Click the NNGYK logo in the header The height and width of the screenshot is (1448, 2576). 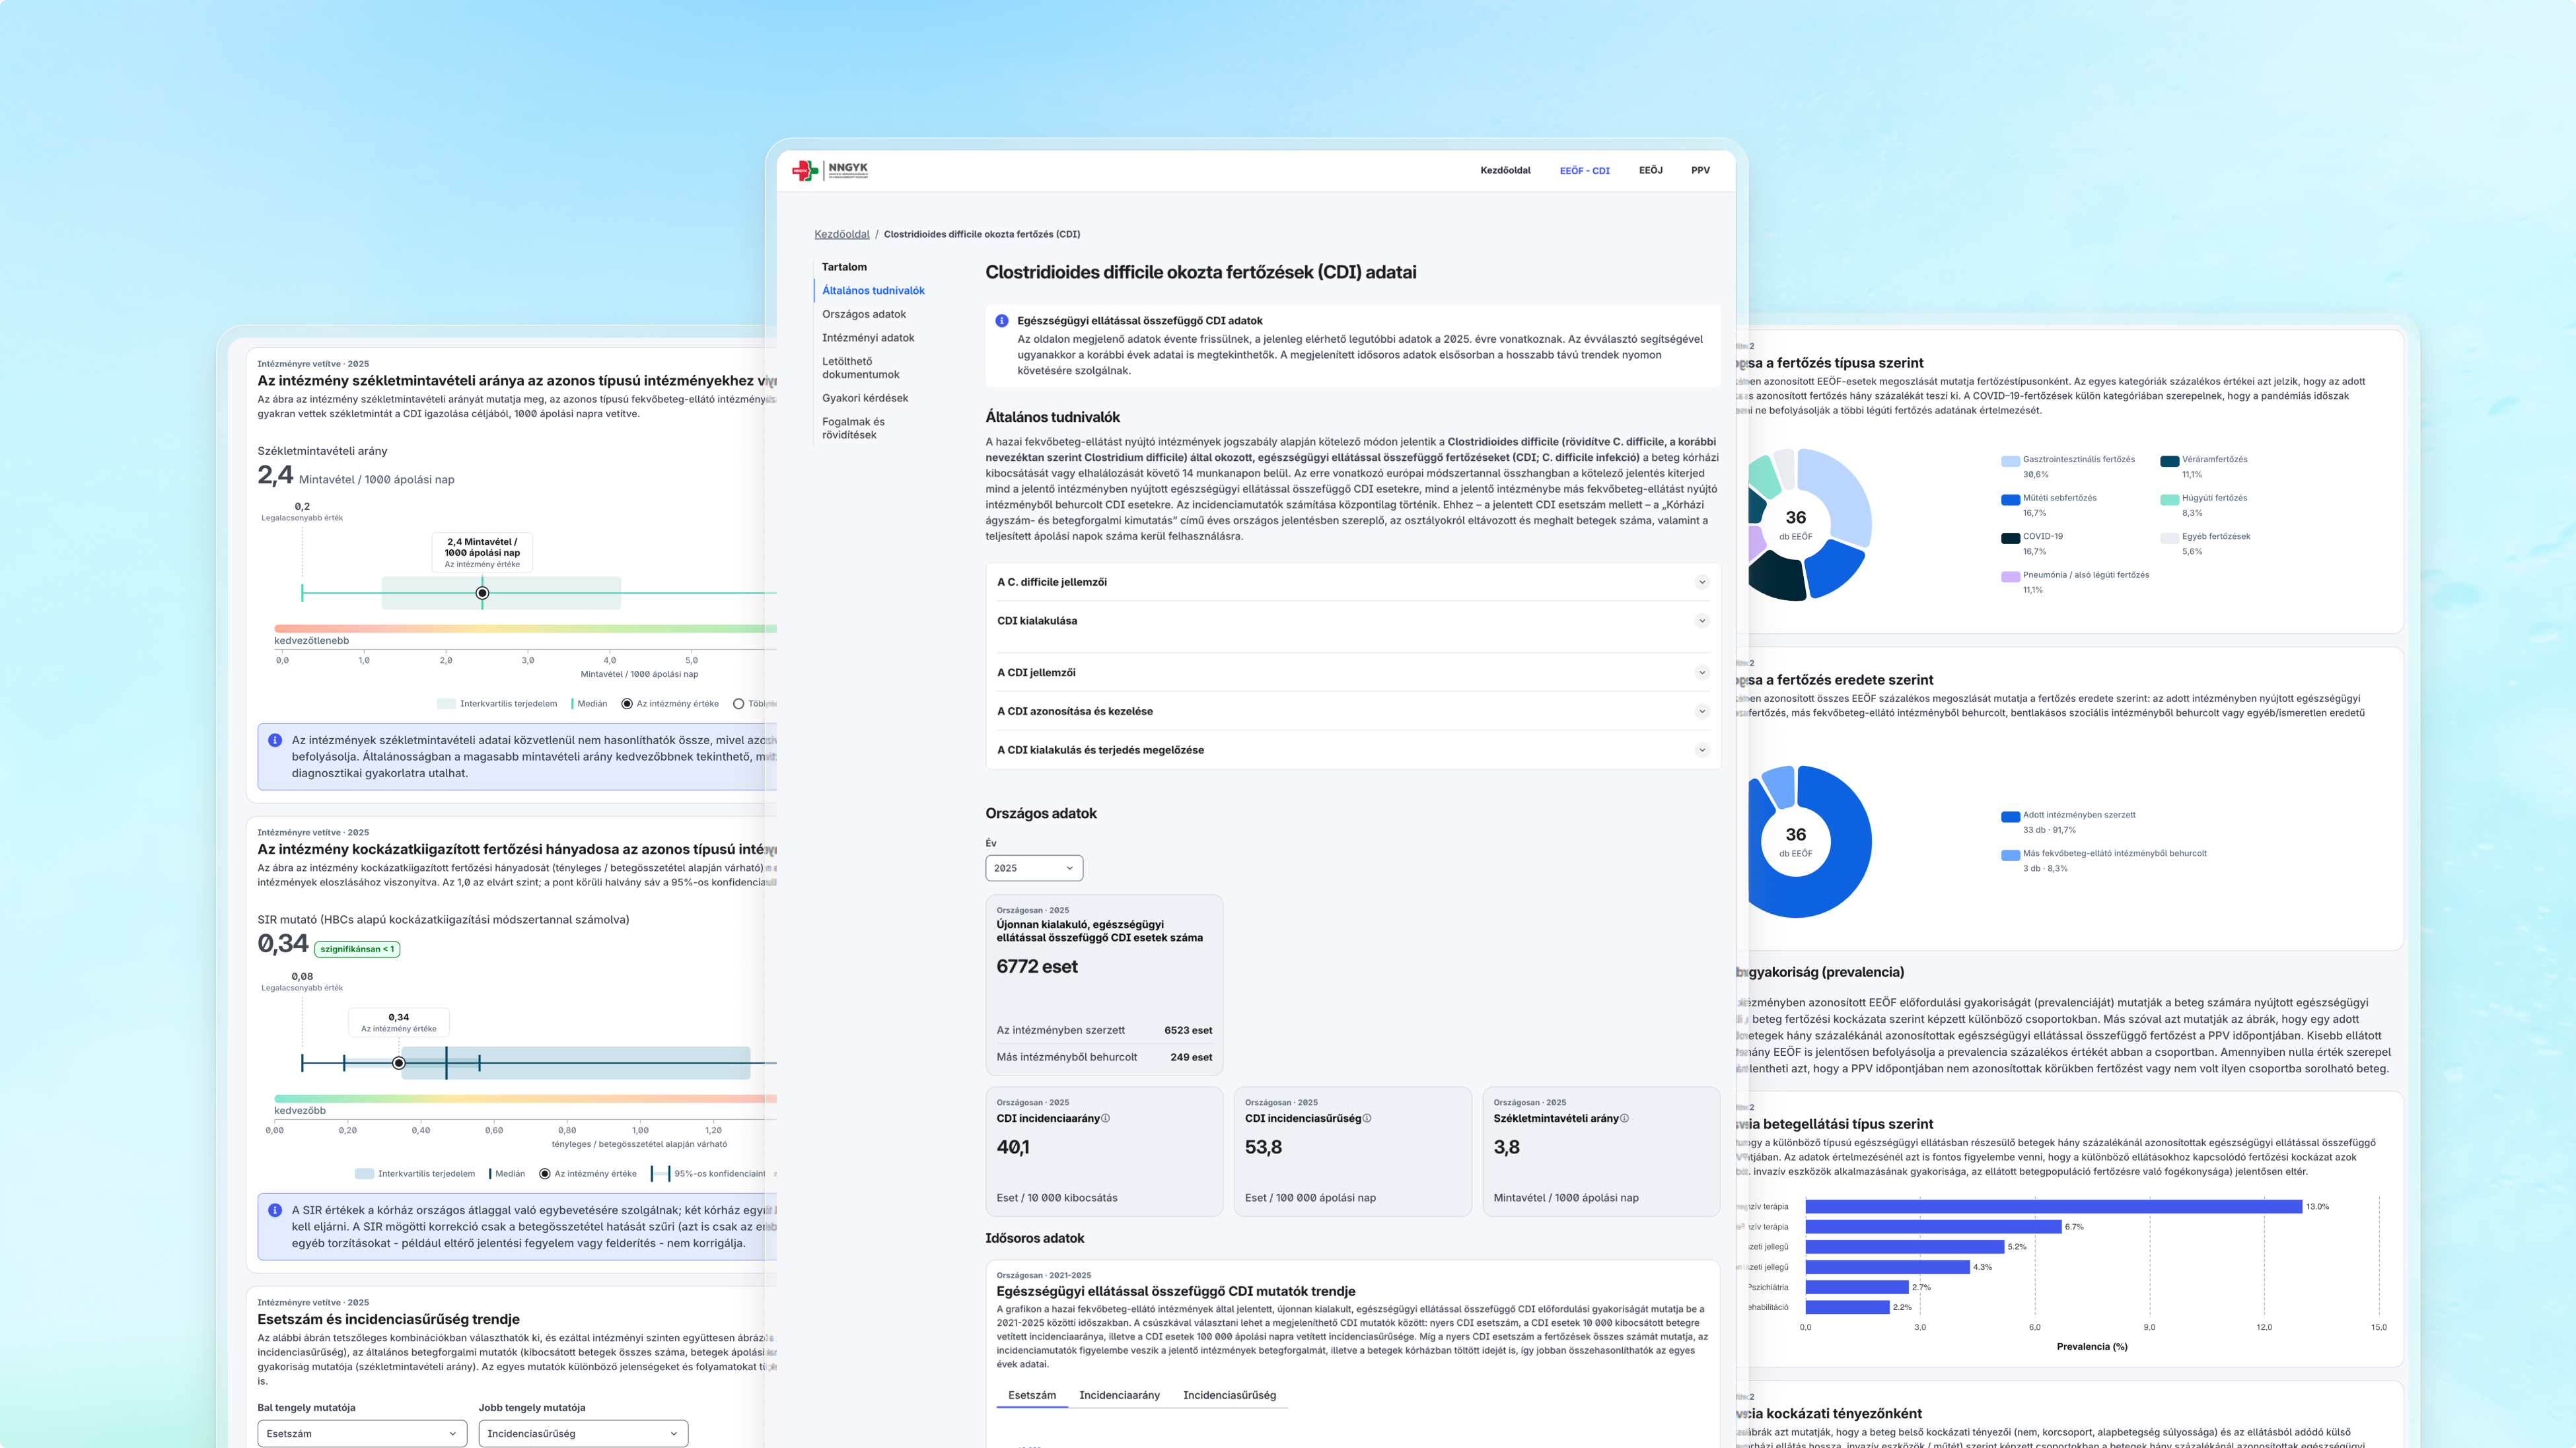point(830,170)
